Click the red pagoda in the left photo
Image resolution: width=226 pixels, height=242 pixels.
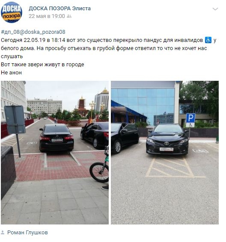click(x=82, y=106)
